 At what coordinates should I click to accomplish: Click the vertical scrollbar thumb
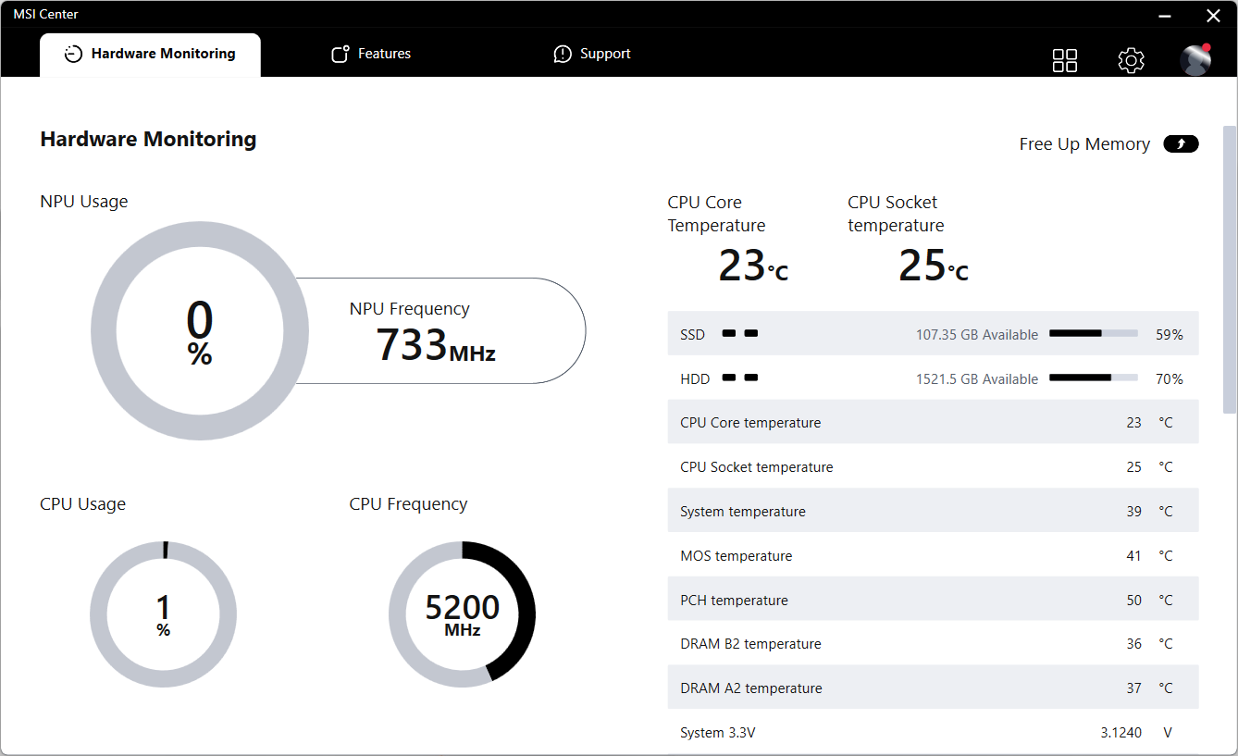[x=1230, y=268]
